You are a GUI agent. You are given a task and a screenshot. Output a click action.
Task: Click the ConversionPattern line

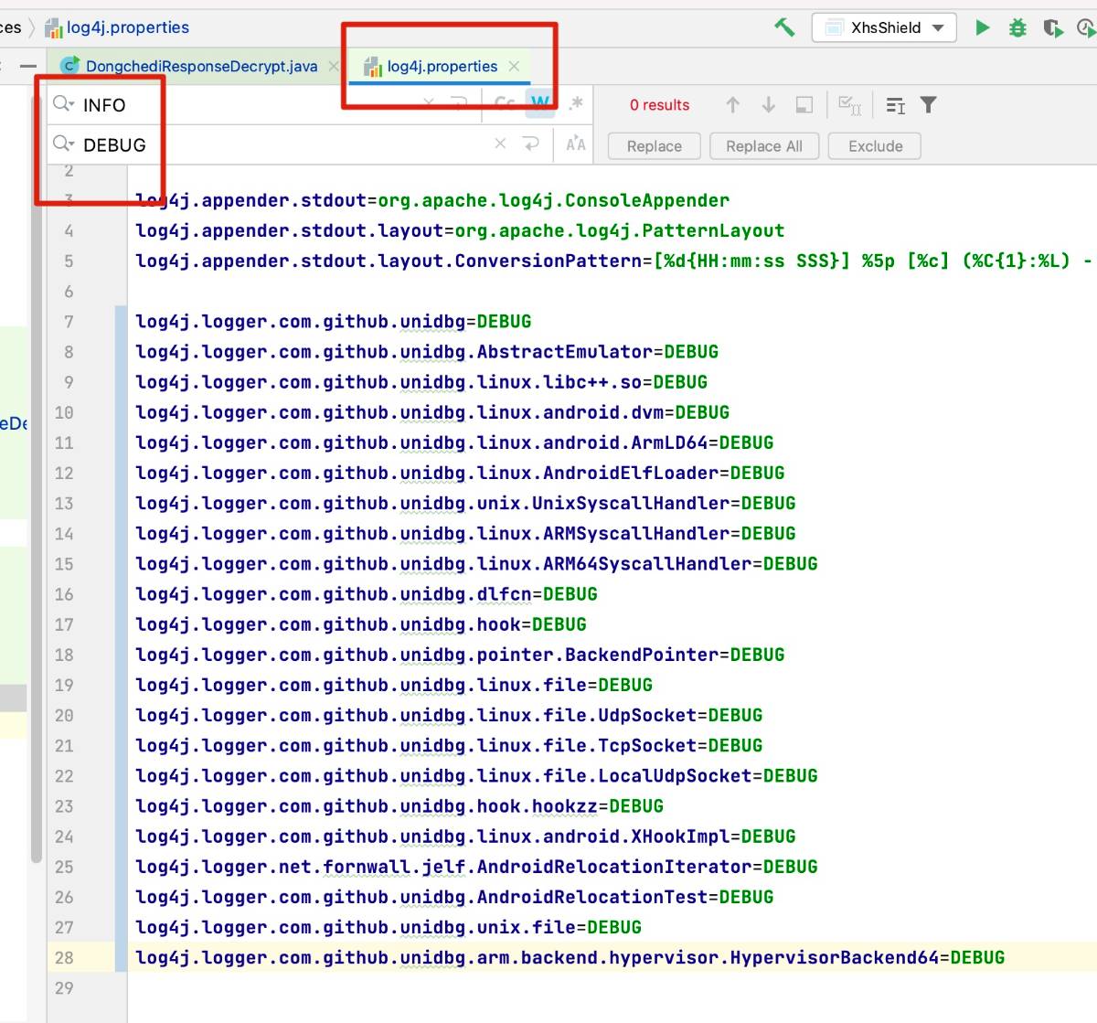point(614,261)
